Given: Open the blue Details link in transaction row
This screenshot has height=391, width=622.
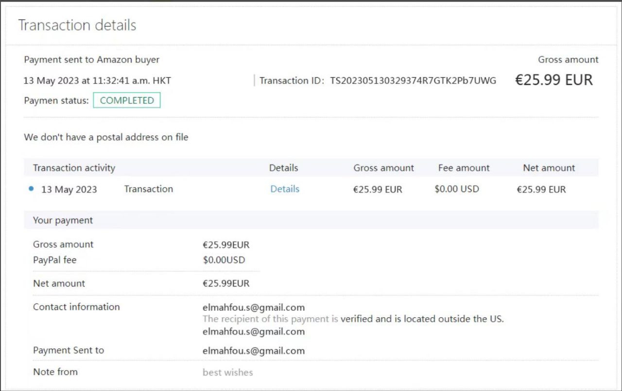Looking at the screenshot, I should (285, 189).
